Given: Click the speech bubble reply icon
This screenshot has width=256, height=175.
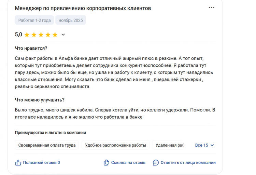Looking at the screenshot, I should click(x=156, y=163).
